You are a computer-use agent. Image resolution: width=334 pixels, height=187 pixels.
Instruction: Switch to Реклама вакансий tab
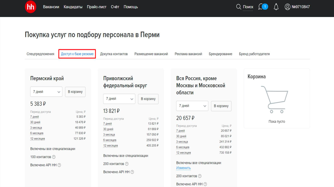click(188, 54)
